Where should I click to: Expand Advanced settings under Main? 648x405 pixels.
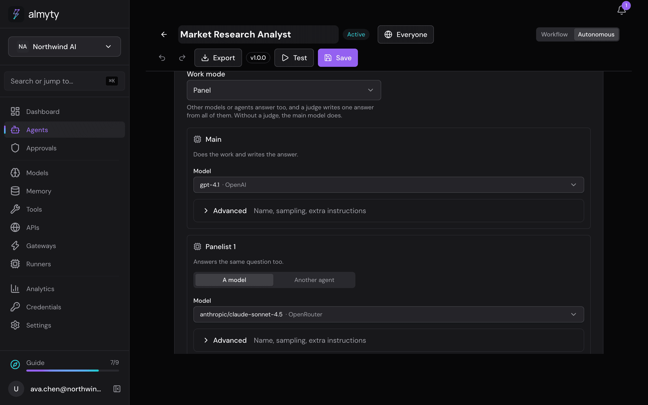pos(389,211)
